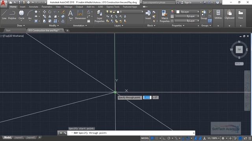Select the Stretch tool
The image size is (252, 141).
tap(44, 21)
